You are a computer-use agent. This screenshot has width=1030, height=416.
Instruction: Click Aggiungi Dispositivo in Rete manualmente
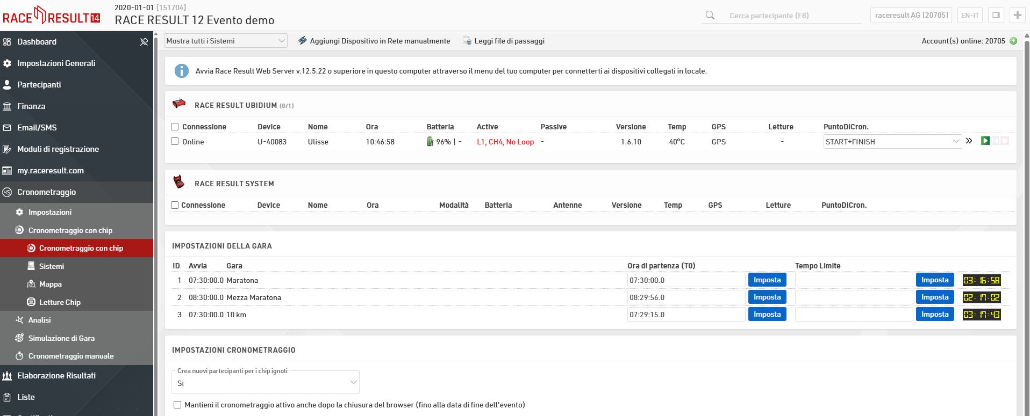tap(374, 41)
